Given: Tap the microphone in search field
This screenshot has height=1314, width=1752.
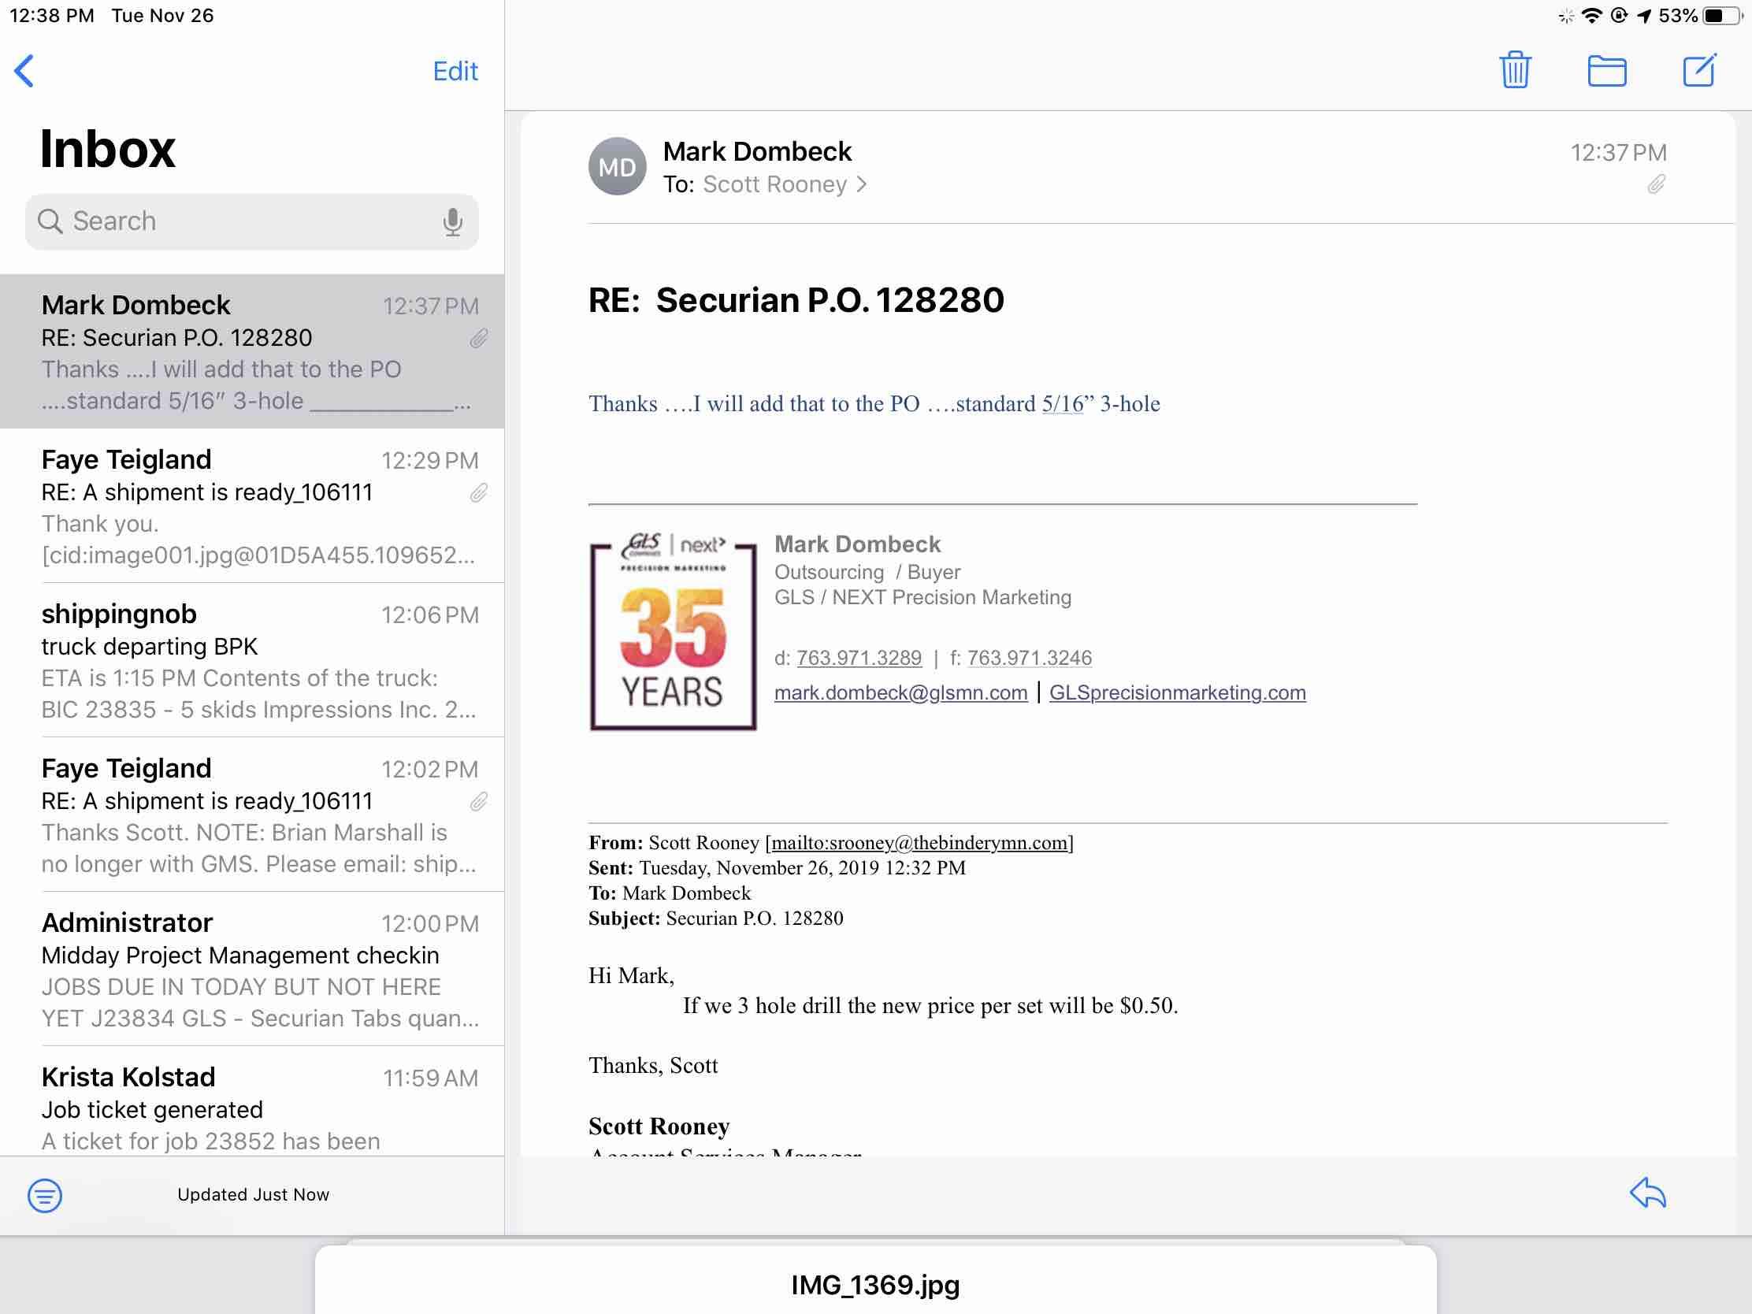Looking at the screenshot, I should [x=452, y=222].
